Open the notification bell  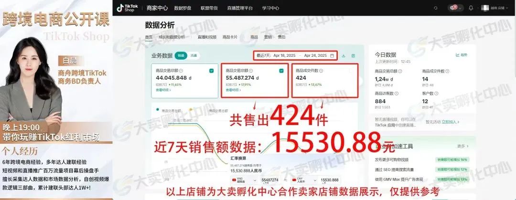pyautogui.click(x=471, y=8)
